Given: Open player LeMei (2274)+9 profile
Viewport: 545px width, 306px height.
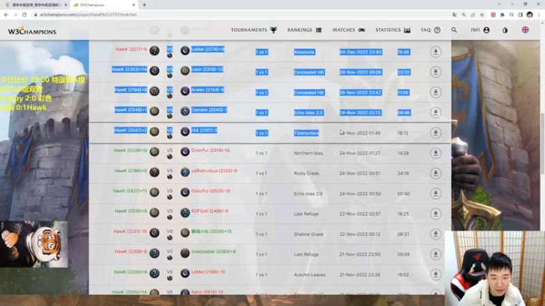Looking at the screenshot, I should tap(208, 49).
